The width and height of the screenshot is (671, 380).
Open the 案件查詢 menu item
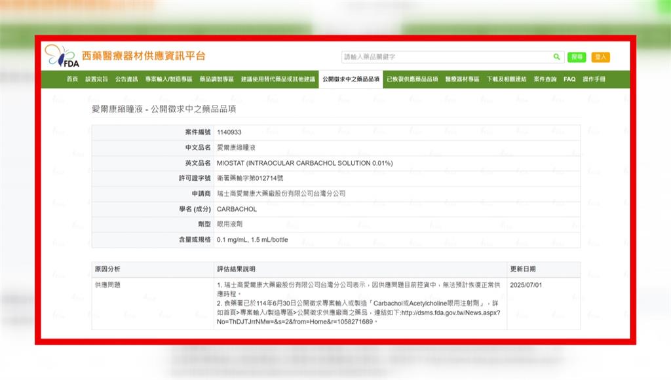coord(545,79)
